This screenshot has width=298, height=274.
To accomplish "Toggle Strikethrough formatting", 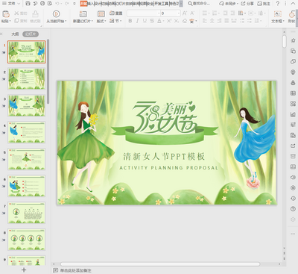I will 152,21.
